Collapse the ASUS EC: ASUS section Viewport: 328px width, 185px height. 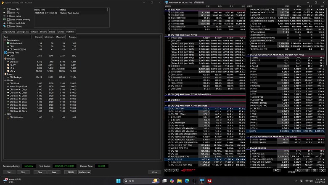click(248, 148)
